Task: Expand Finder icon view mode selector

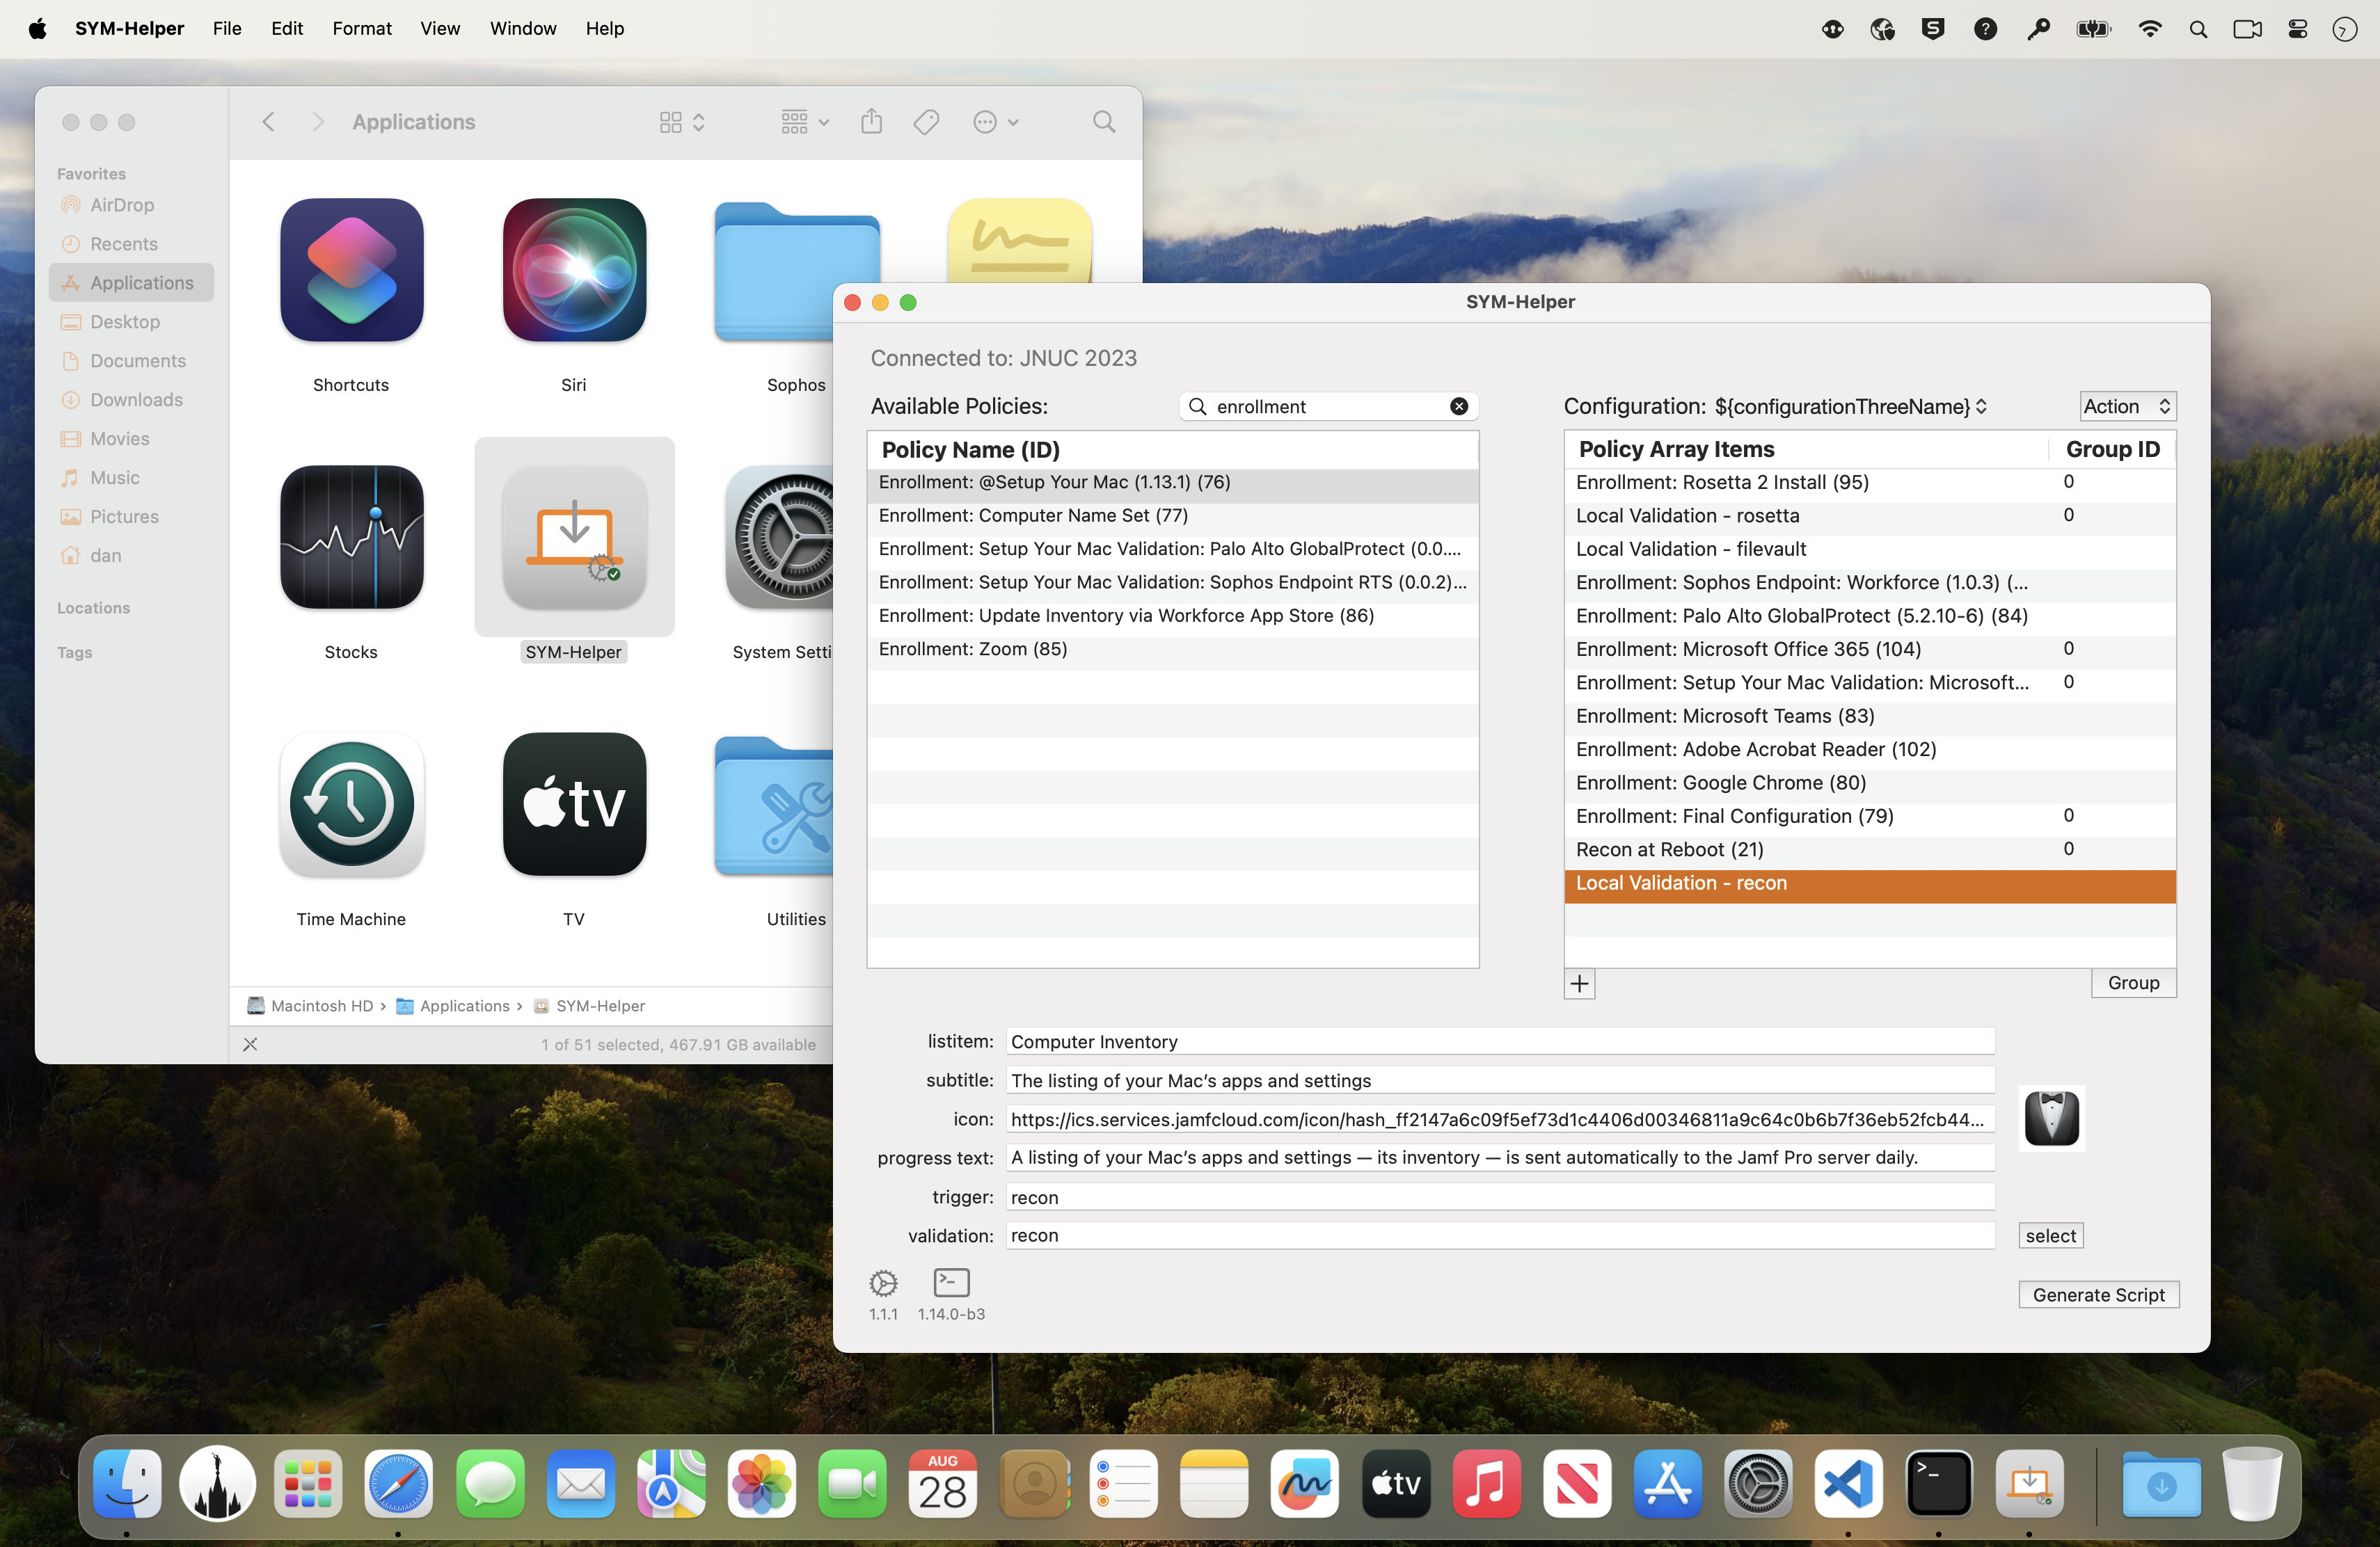Action: (682, 122)
